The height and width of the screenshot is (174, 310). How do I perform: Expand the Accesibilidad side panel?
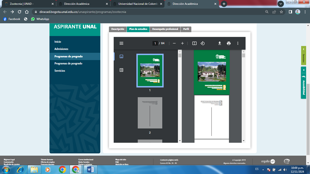click(x=303, y=83)
